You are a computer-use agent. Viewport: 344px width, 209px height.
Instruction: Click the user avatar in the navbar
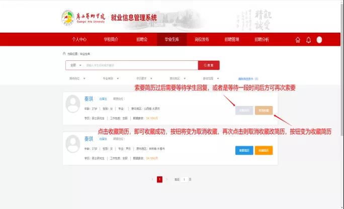point(319,40)
